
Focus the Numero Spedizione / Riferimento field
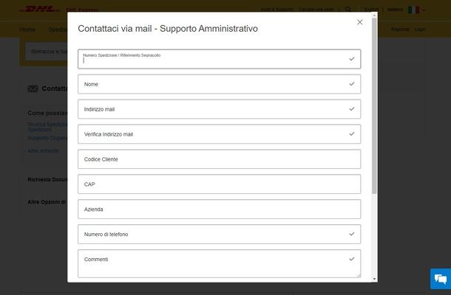219,59
